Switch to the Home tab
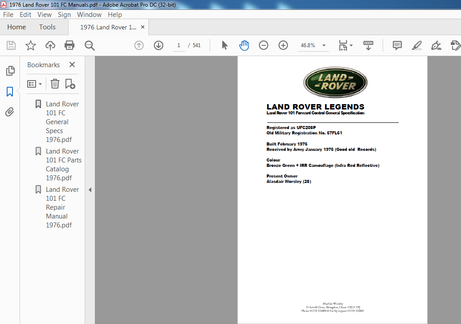Viewport: 461px width, 324px height. pyautogui.click(x=16, y=27)
